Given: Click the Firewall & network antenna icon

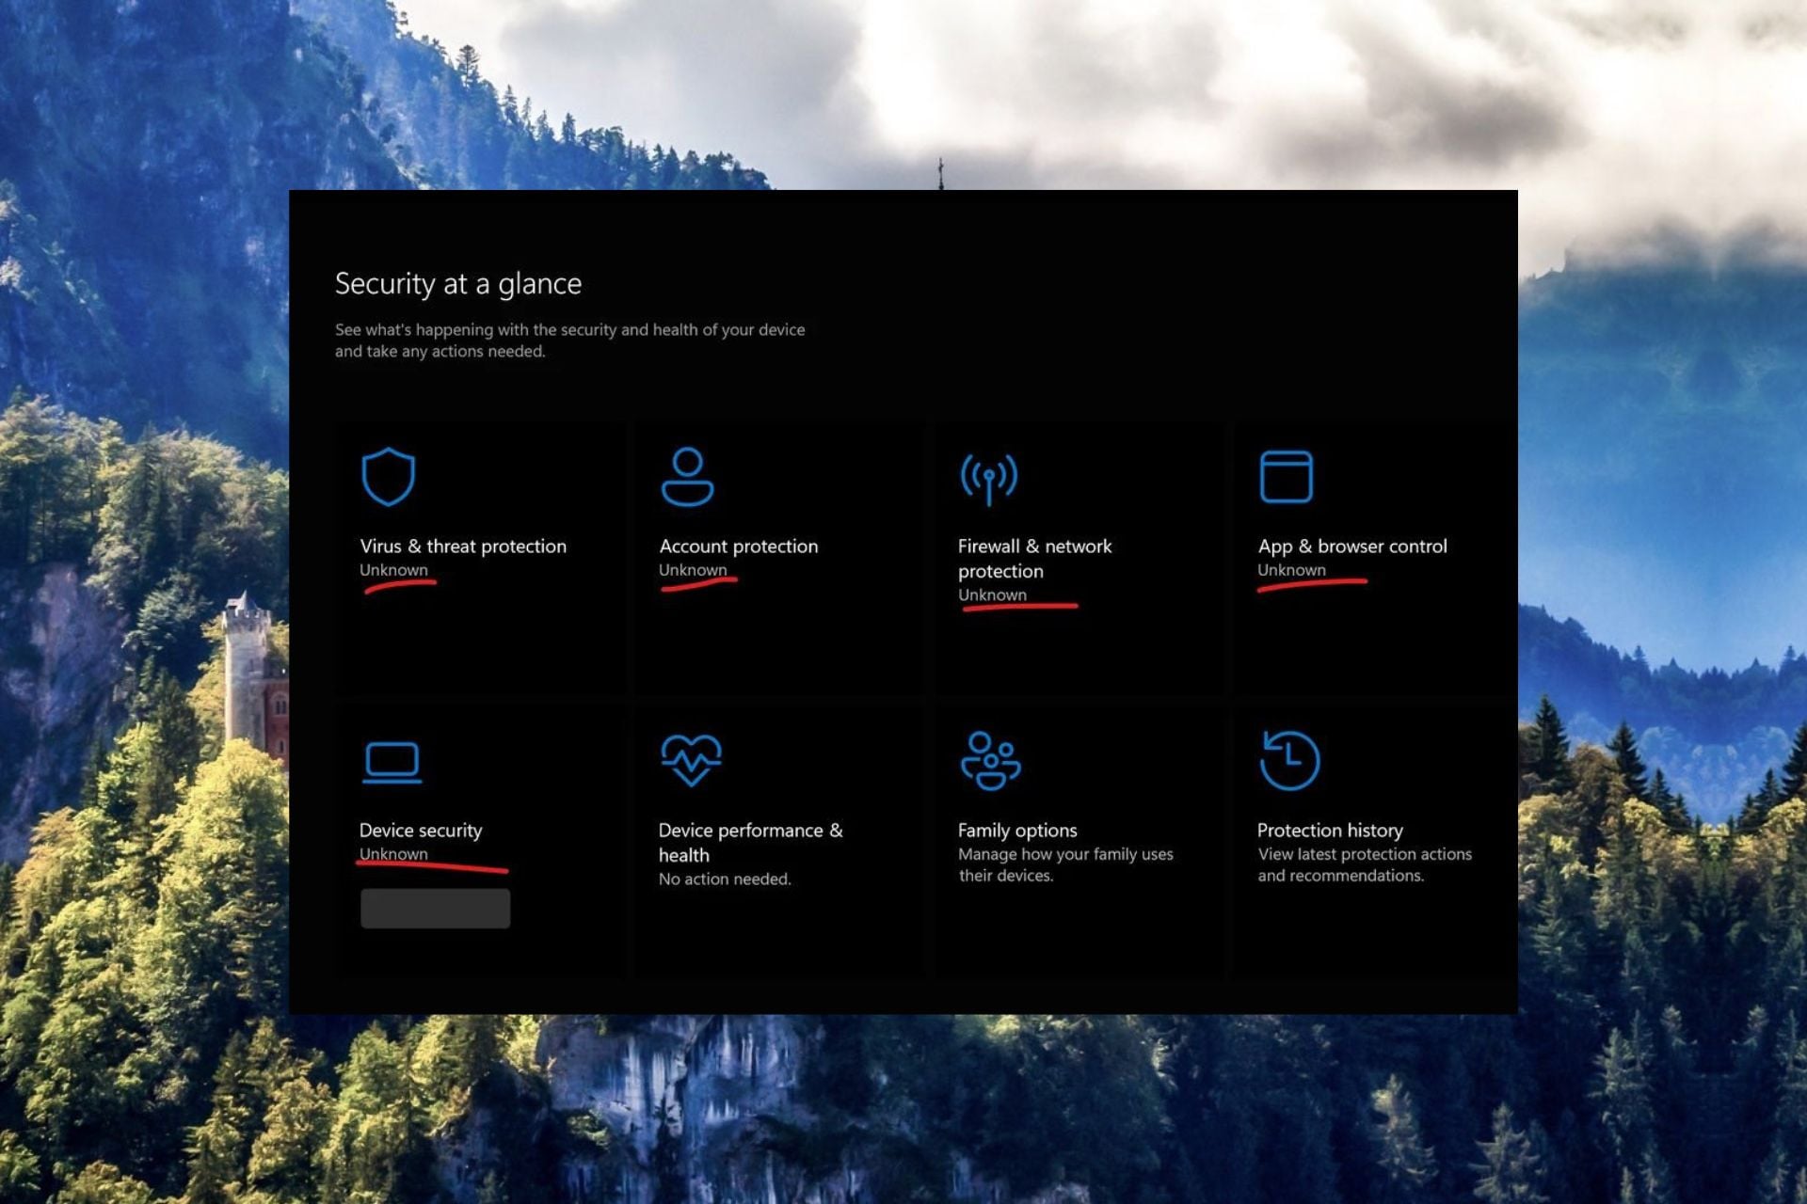Looking at the screenshot, I should pyautogui.click(x=988, y=478).
